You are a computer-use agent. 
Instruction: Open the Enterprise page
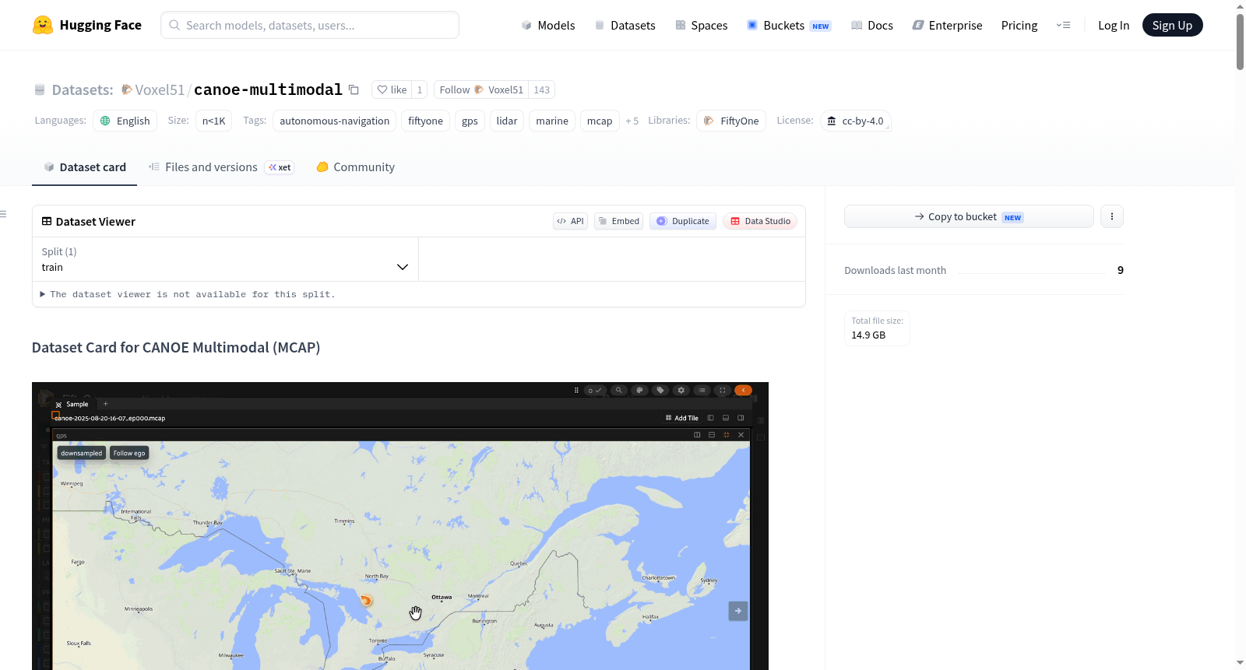(x=947, y=25)
